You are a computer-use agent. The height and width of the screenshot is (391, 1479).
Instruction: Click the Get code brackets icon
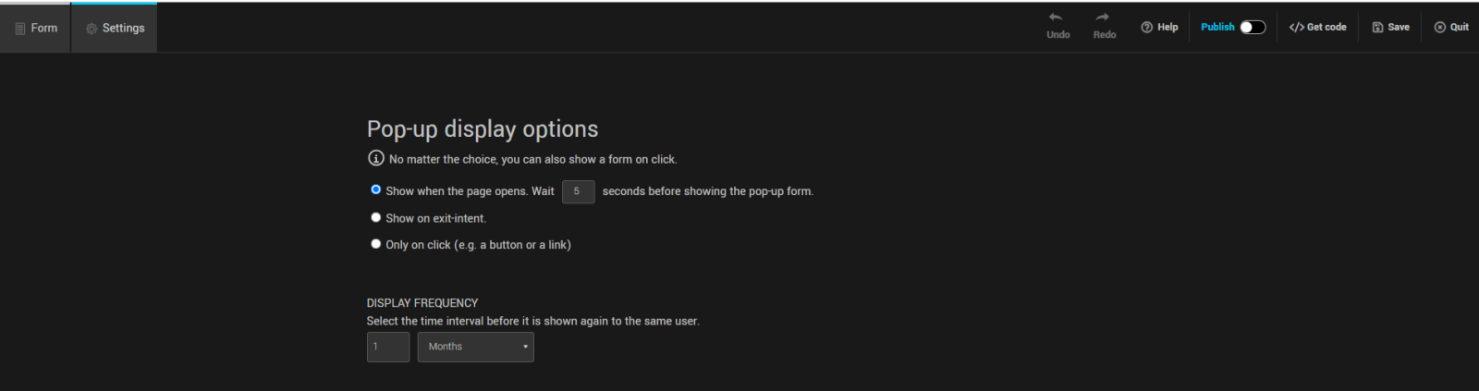[x=1296, y=28]
